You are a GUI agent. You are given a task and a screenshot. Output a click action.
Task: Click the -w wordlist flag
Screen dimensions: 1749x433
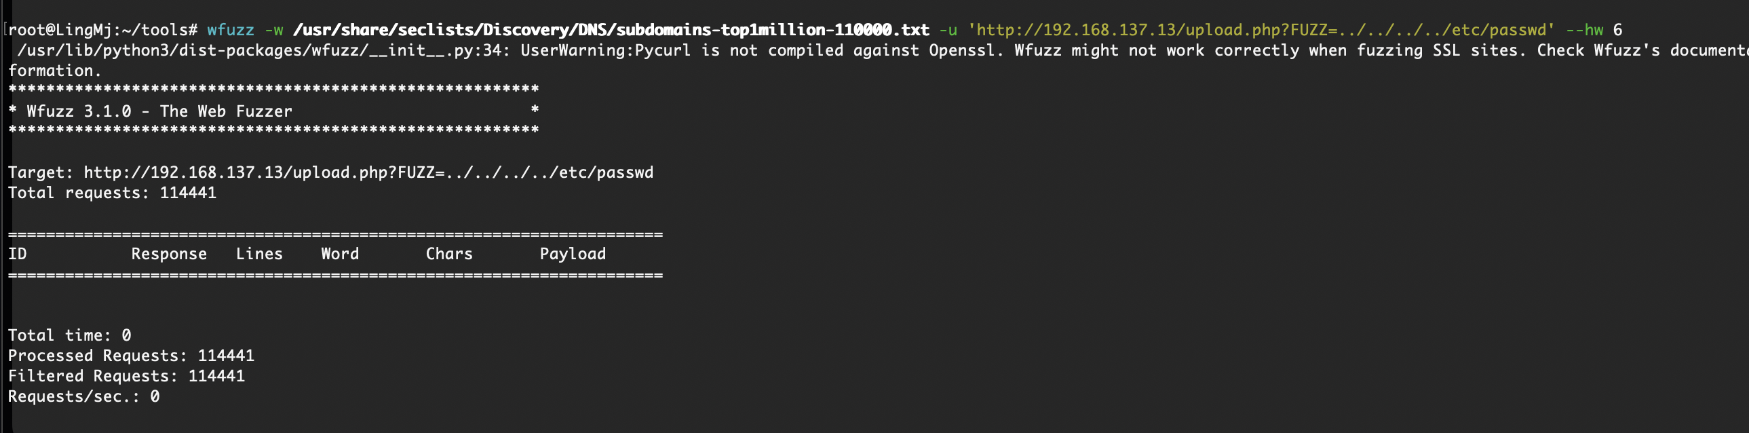(273, 30)
